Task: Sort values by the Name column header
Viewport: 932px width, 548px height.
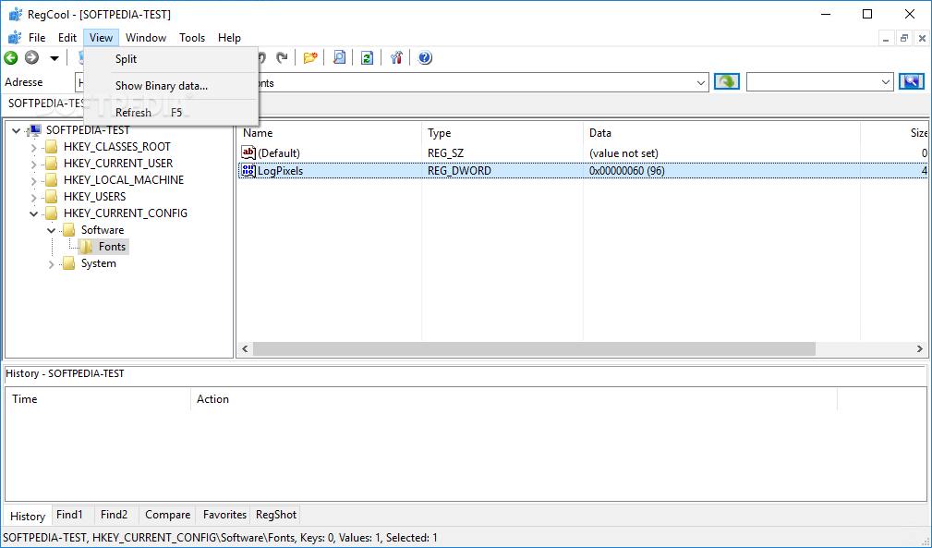Action: 329,133
